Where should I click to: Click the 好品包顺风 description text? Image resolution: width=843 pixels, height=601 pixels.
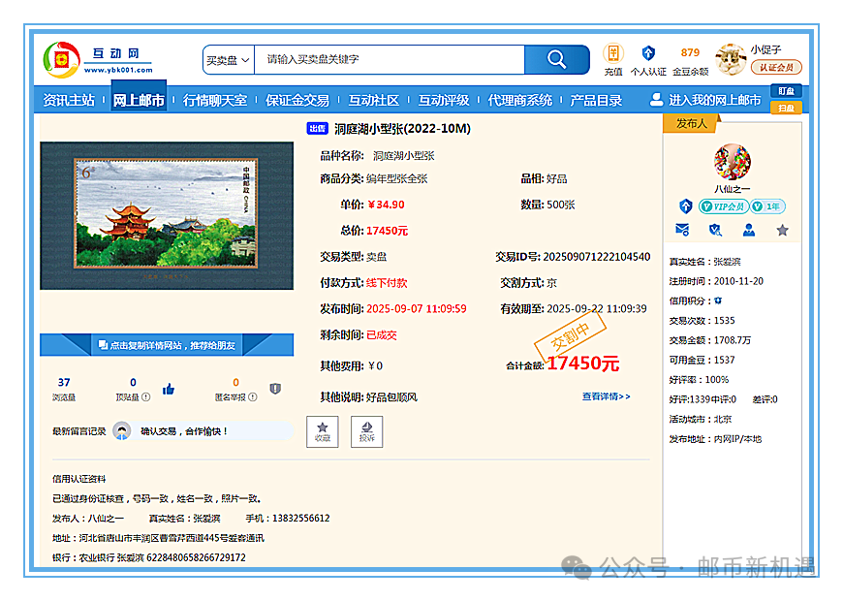pos(391,397)
